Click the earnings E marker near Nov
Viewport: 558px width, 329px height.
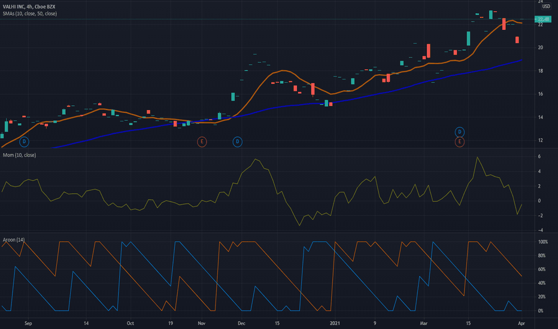[202, 142]
